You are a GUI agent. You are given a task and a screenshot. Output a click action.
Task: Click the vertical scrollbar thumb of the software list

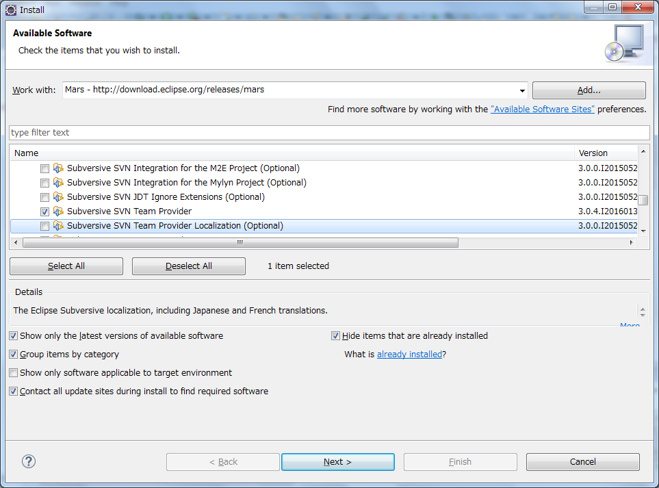click(x=643, y=200)
